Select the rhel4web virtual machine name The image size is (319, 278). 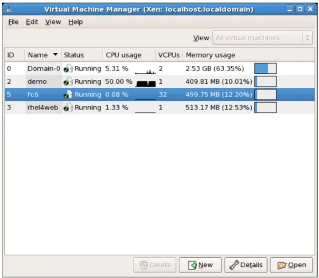coord(43,108)
